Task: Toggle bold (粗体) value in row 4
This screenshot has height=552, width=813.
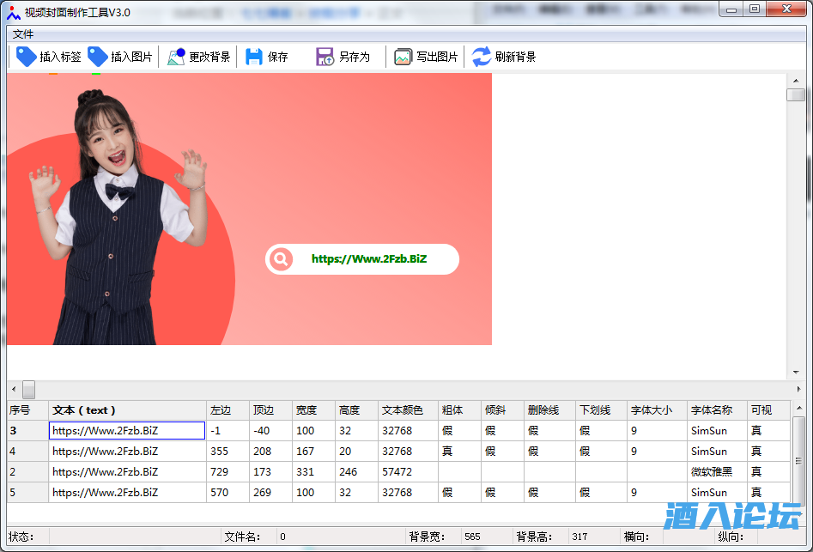Action: coord(447,451)
